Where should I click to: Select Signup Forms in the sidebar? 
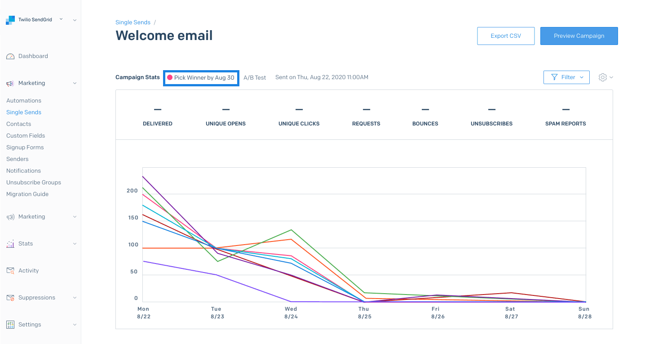coord(25,147)
